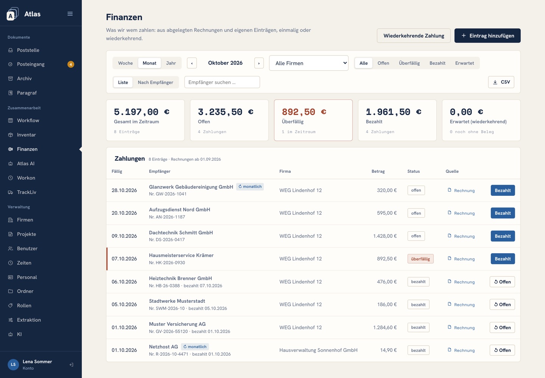Reset Stadtwerke Musterstadt payment to Offen

502,305
